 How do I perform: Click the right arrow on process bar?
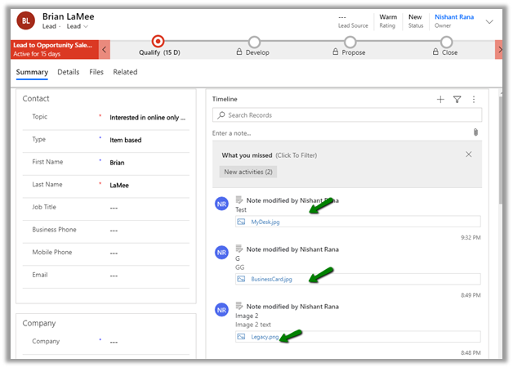(499, 51)
